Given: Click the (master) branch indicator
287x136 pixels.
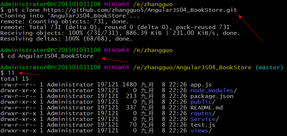Looking at the screenshot, I should pyautogui.click(x=269, y=67).
